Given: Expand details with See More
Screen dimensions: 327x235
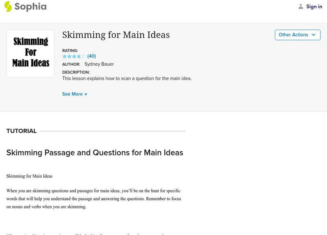Looking at the screenshot, I should pos(72,94).
